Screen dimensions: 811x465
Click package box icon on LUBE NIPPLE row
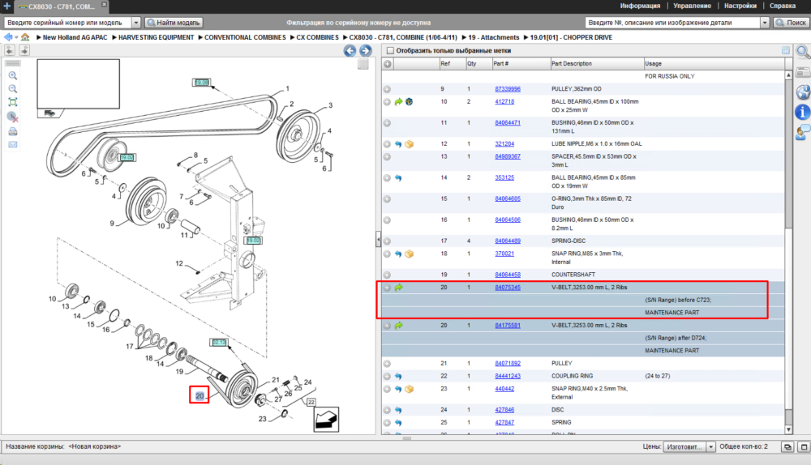pyautogui.click(x=409, y=144)
